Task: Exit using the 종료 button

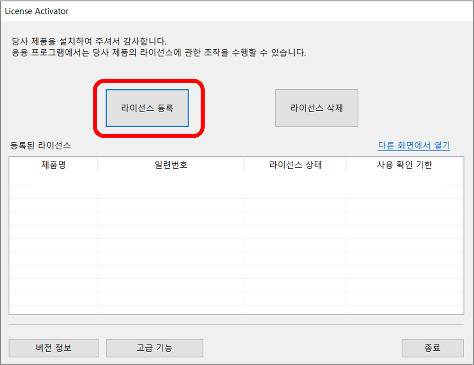Action: coord(432,348)
